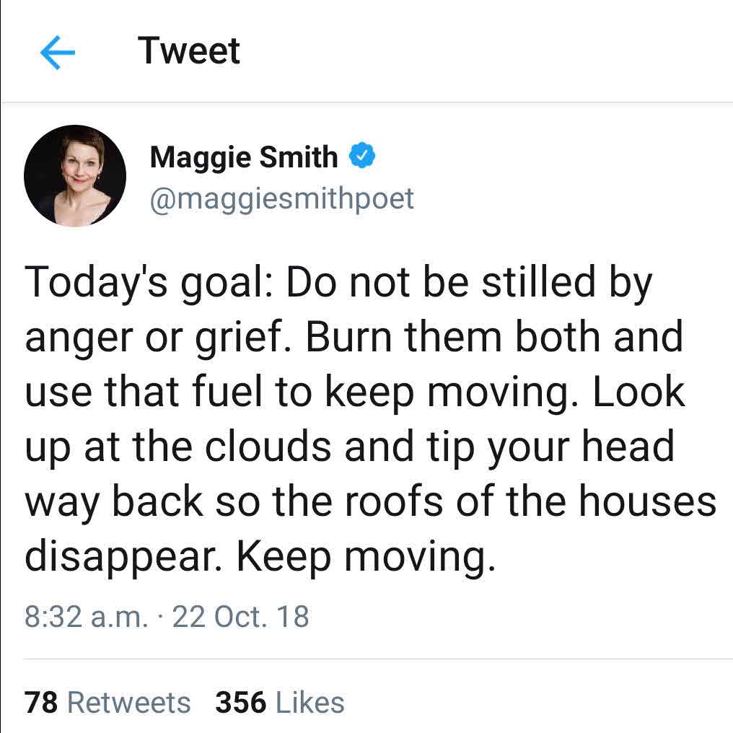Click the word "Retweets" label
The height and width of the screenshot is (733, 733).
pyautogui.click(x=129, y=702)
